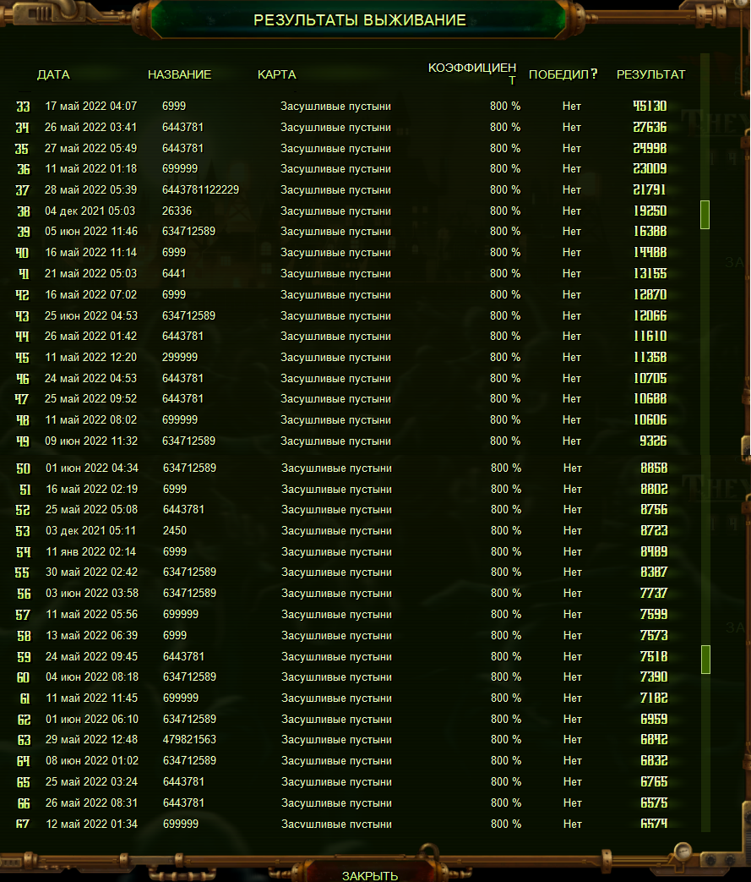Select result value 6765
751x882 pixels.
(x=654, y=781)
